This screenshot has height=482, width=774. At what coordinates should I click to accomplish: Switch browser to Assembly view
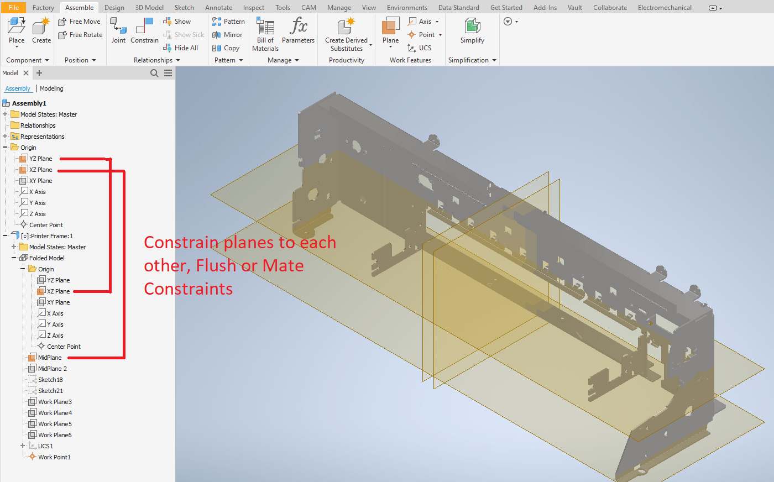(x=18, y=88)
